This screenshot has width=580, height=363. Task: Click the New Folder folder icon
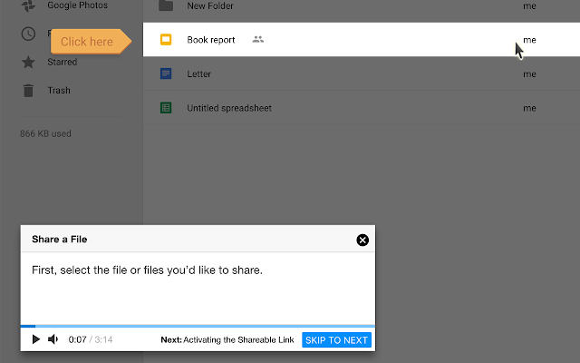pos(166,5)
